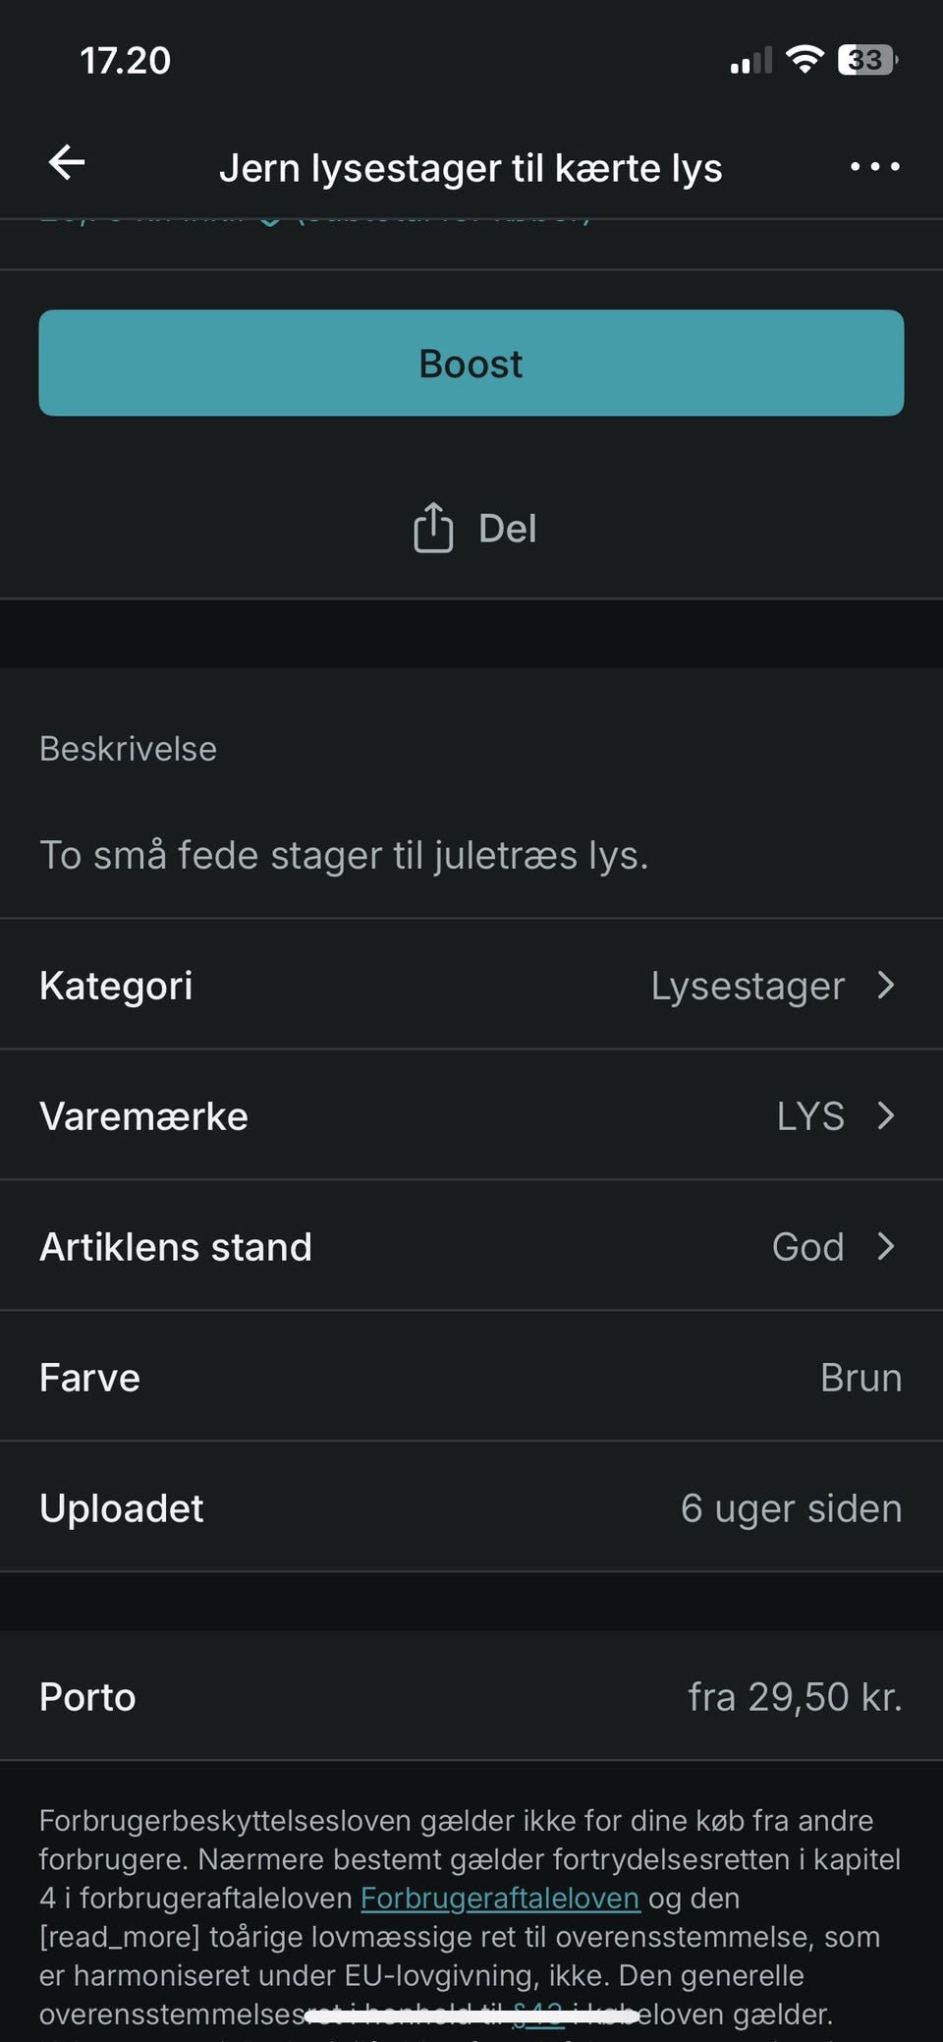Expand the Varemærke chevron arrow
943x2042 pixels.
click(886, 1115)
